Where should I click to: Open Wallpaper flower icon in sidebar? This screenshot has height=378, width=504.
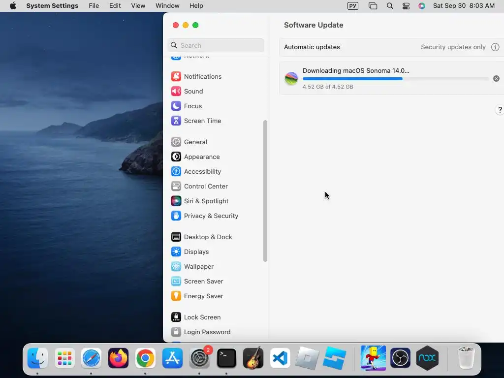[176, 267]
